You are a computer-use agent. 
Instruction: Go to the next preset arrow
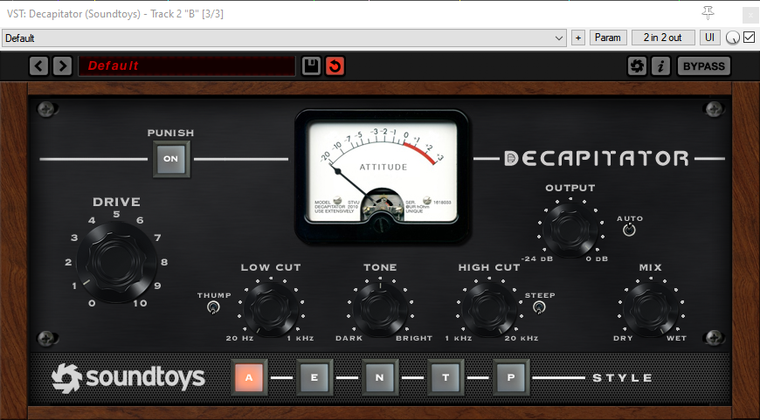61,66
